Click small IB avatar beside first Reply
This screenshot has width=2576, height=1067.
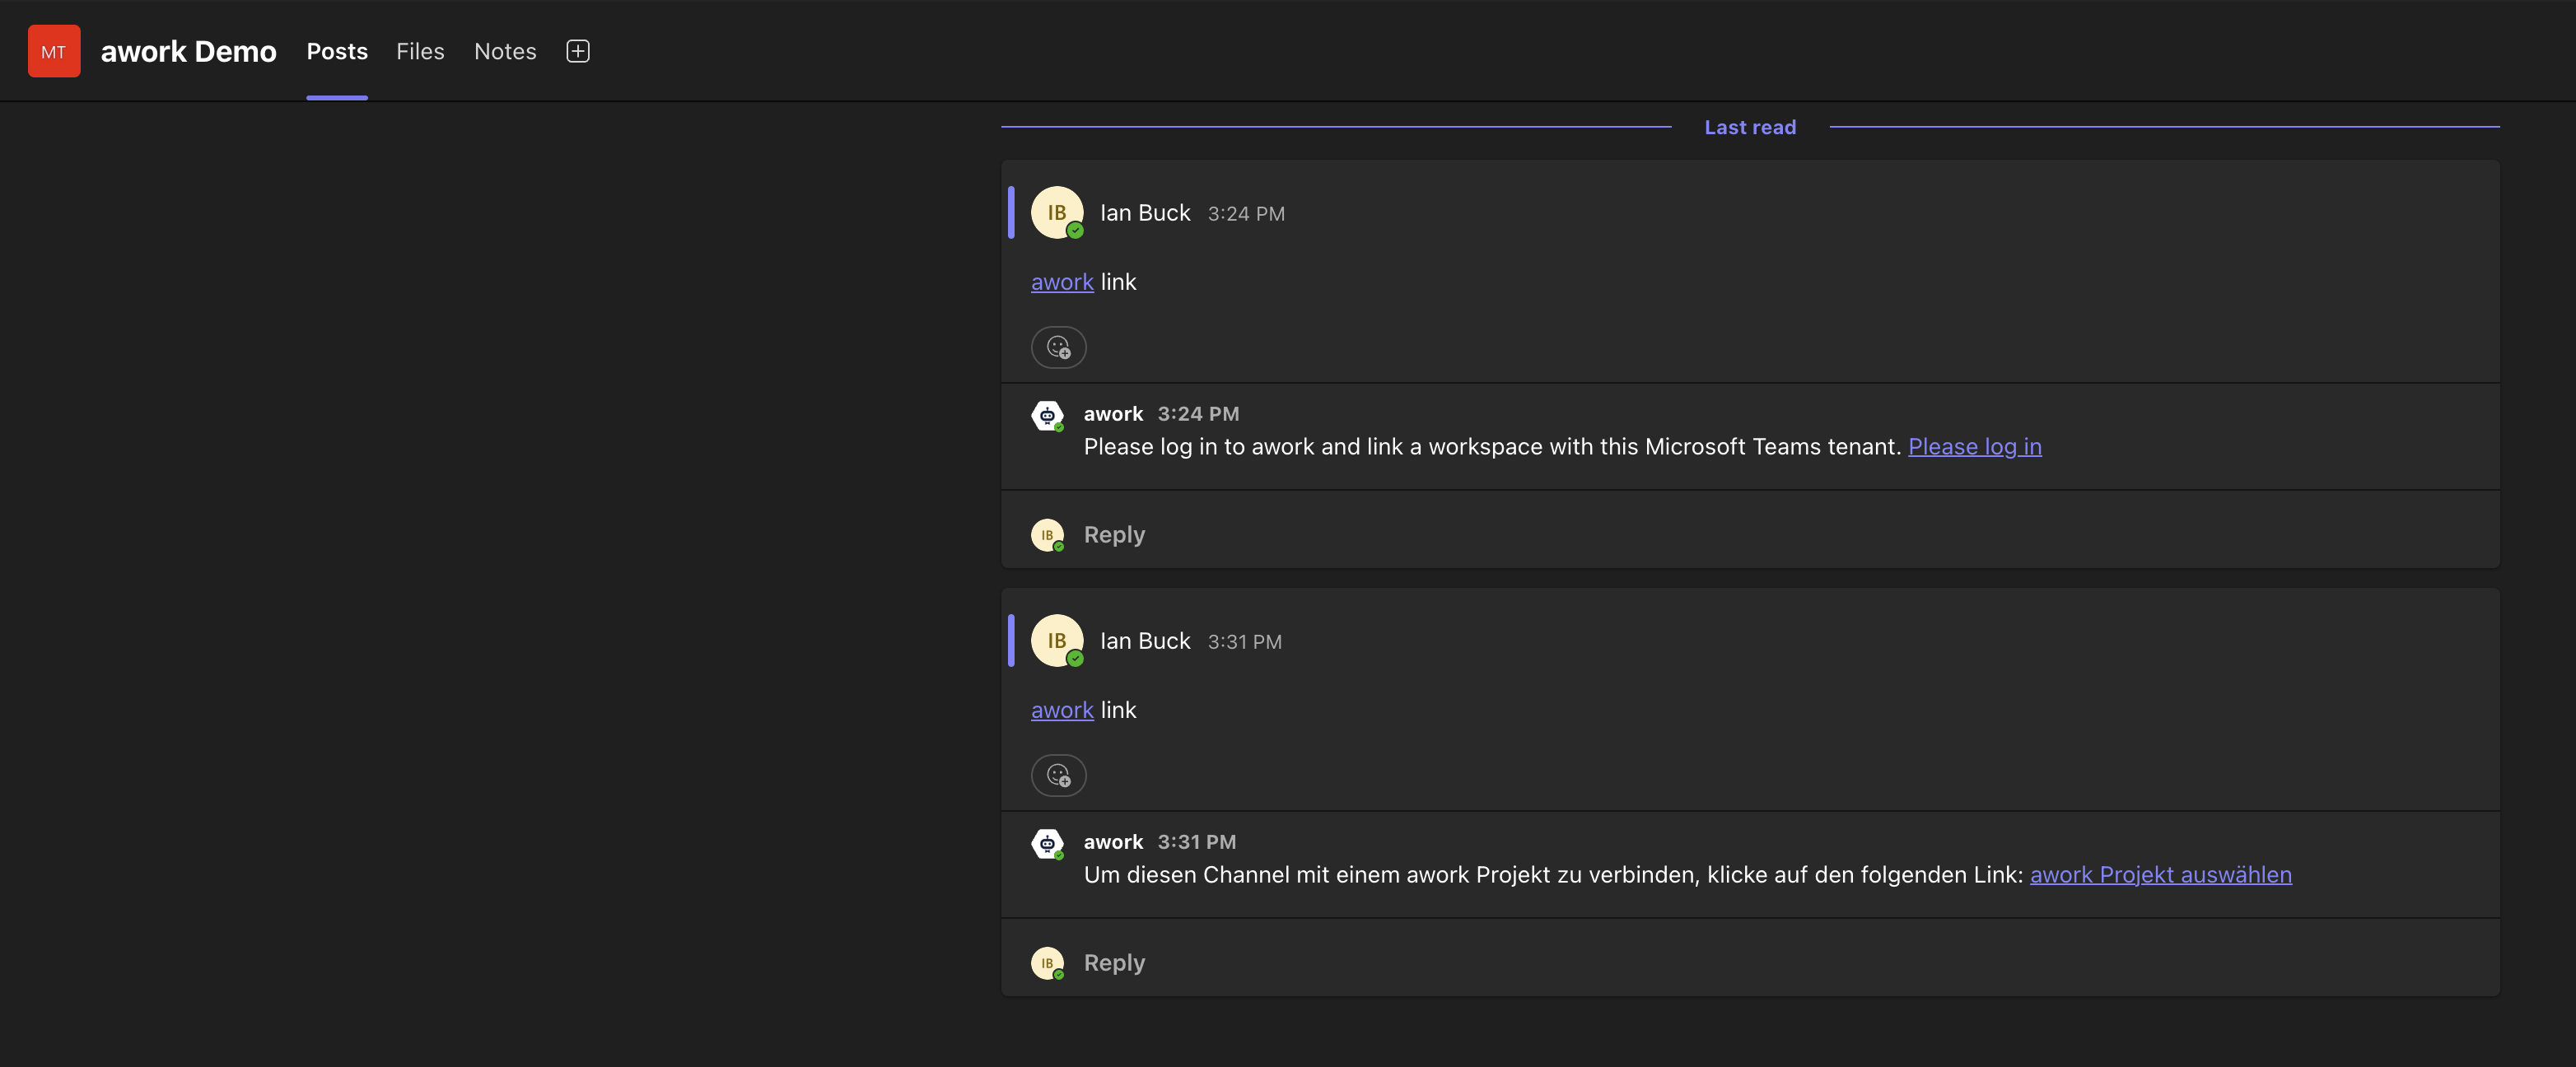pos(1047,535)
